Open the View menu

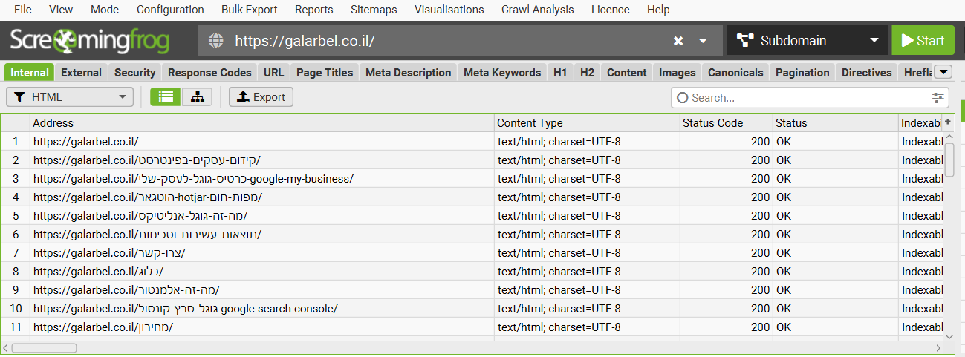pyautogui.click(x=61, y=10)
